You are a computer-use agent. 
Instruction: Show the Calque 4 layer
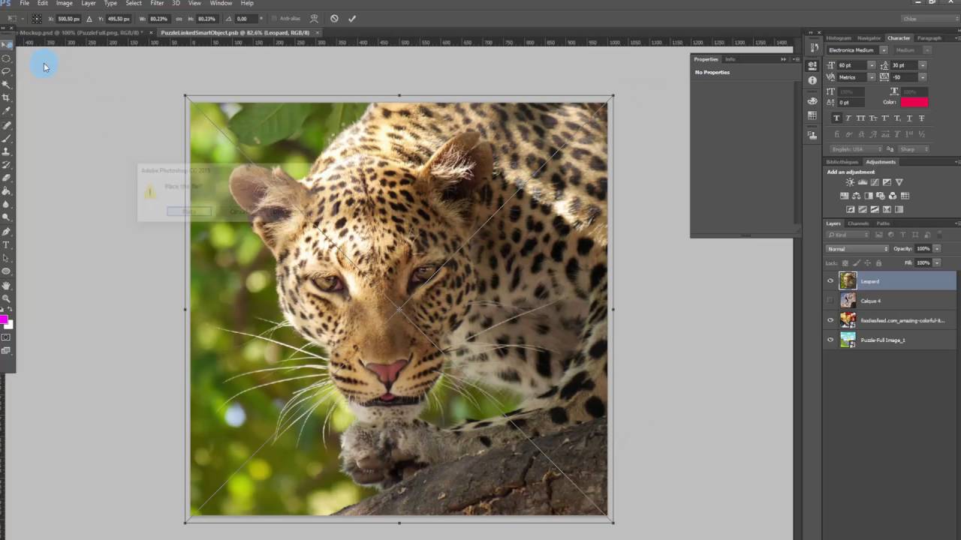pos(830,301)
